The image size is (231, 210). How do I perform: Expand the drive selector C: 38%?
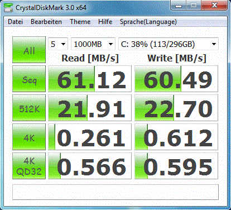[169, 44]
